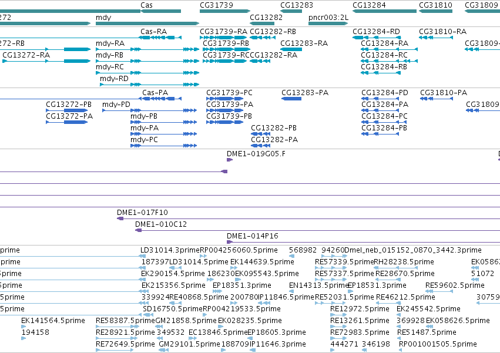This screenshot has width=500, height=353.
Task: Click the pncr003:2L gene label
Action: tap(328, 18)
